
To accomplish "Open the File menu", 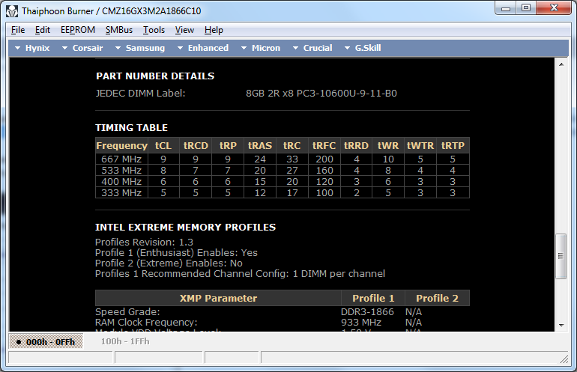I will coord(18,30).
